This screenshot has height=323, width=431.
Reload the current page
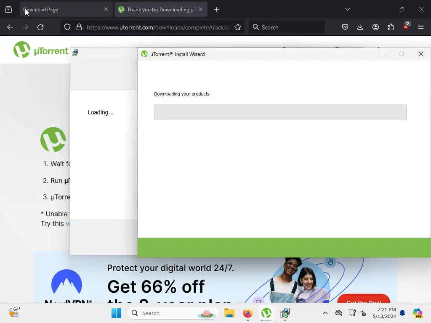(x=40, y=27)
